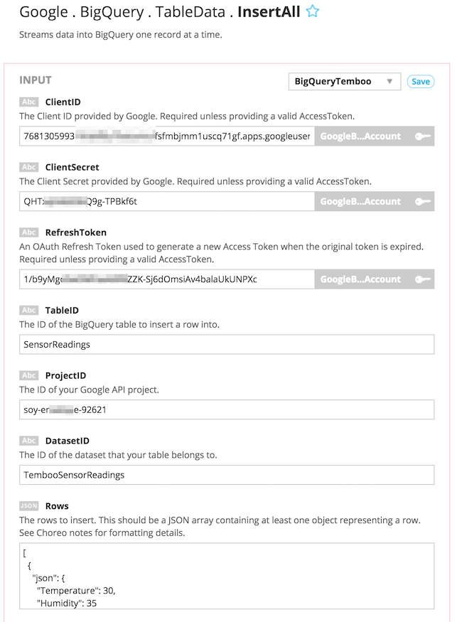
Task: Click the GoogleB...Account tag on ClientSecret
Action: [x=360, y=202]
